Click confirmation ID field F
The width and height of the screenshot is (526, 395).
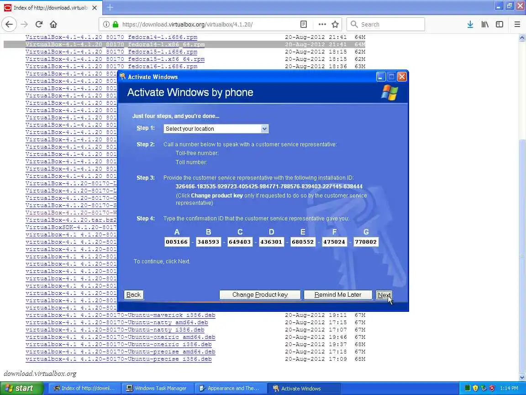click(334, 242)
